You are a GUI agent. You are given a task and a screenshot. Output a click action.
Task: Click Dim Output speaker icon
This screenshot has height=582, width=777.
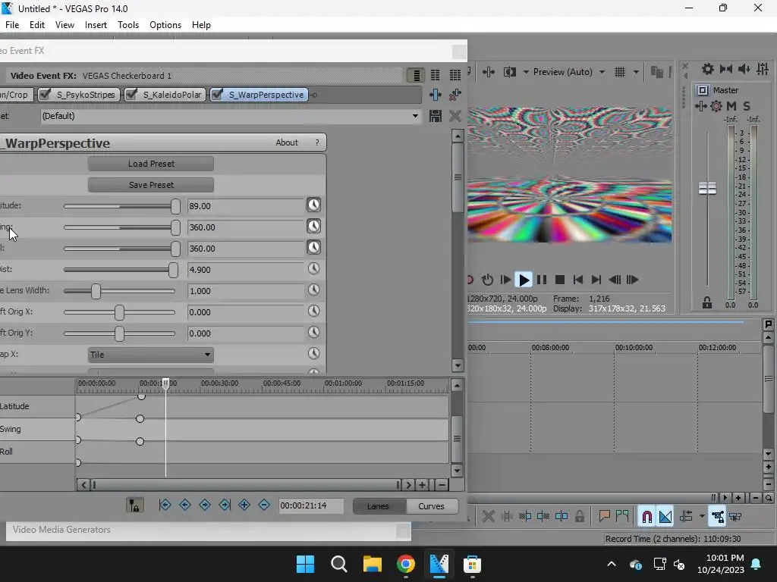(744, 69)
